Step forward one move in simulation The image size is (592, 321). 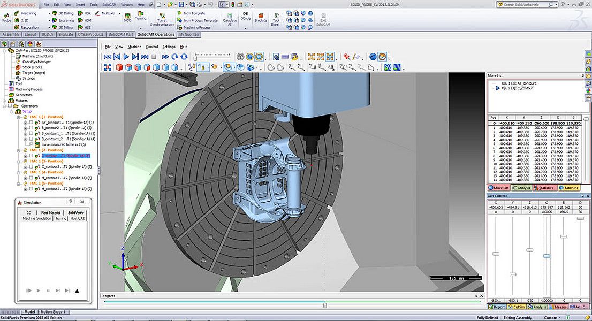point(135,57)
